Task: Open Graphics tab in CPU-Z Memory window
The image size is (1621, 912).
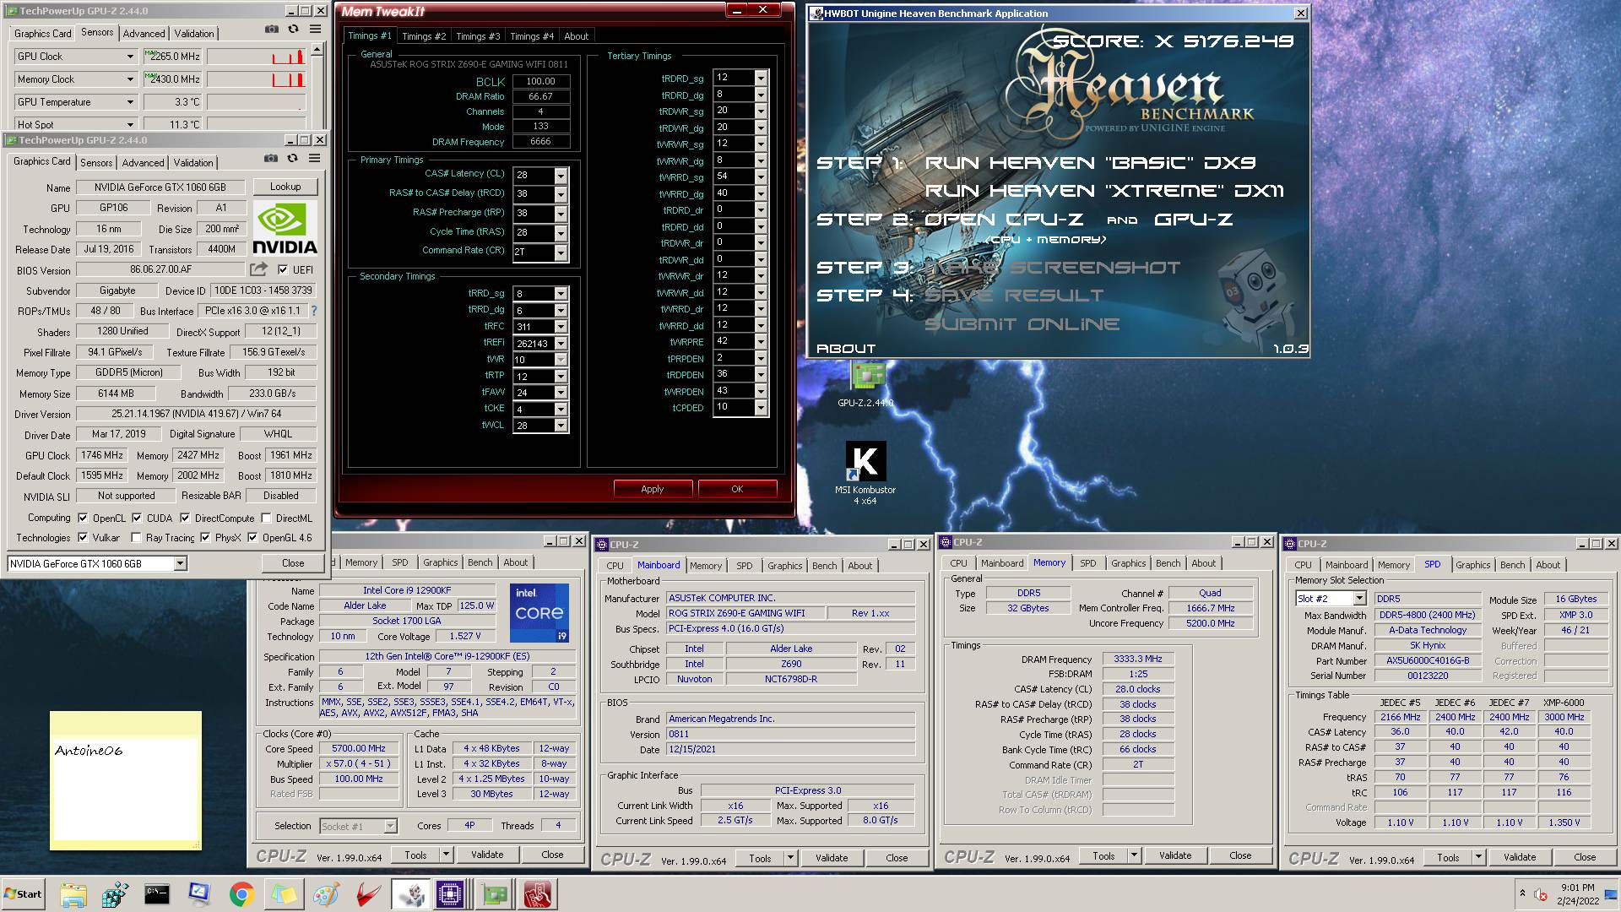Action: [x=1129, y=563]
